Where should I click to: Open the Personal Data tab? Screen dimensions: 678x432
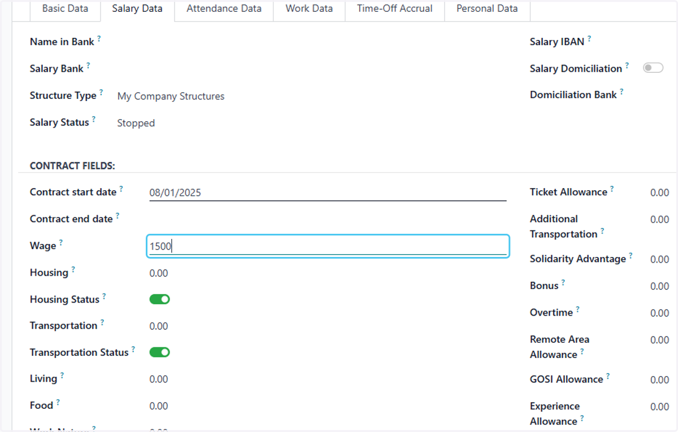pyautogui.click(x=487, y=8)
